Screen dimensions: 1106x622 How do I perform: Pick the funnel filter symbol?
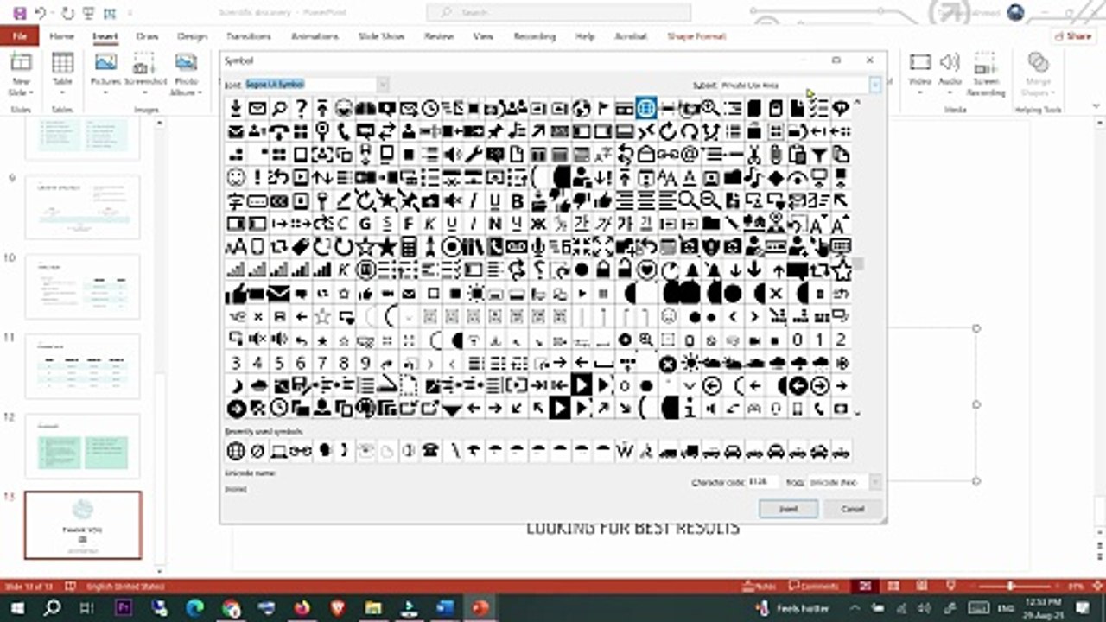pos(819,155)
